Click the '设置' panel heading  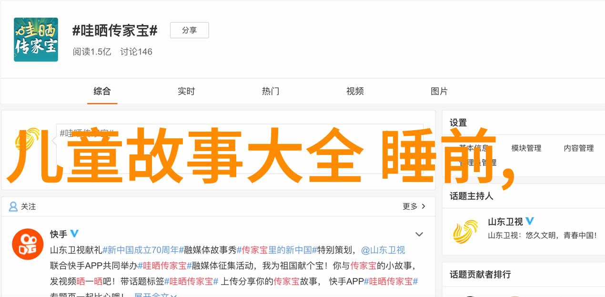[x=458, y=123]
